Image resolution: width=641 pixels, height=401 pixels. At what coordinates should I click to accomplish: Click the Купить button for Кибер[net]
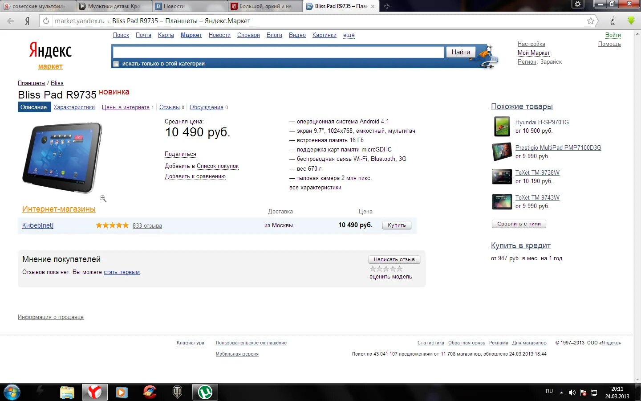(x=397, y=225)
